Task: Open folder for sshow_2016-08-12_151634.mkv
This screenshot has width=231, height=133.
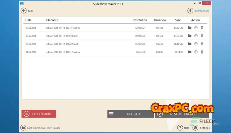Action: tap(190, 36)
